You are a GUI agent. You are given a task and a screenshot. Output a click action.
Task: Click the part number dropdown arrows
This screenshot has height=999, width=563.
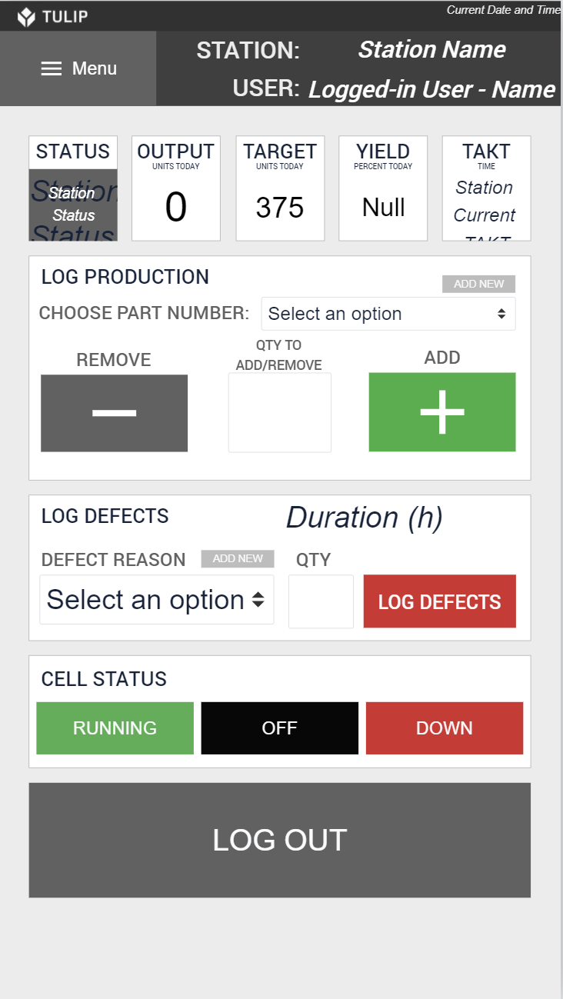point(501,314)
